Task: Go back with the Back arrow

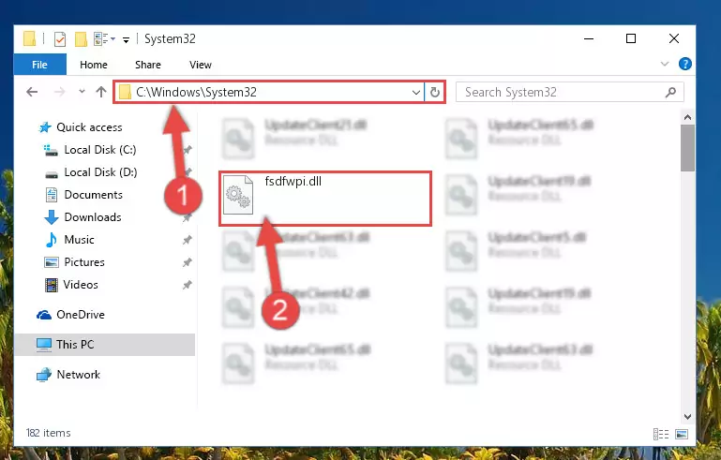Action: [32, 92]
